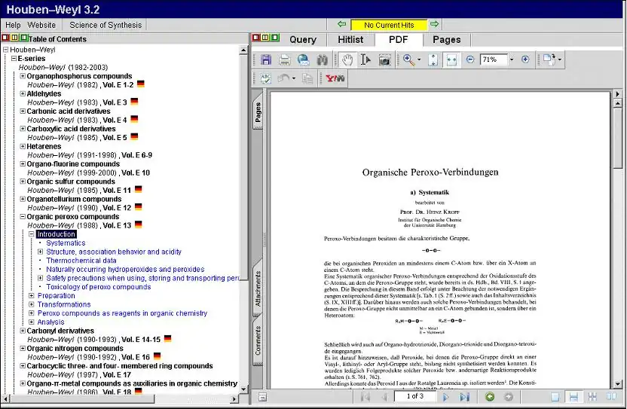Click the fit width icon
This screenshot has height=409, width=627.
click(x=451, y=60)
